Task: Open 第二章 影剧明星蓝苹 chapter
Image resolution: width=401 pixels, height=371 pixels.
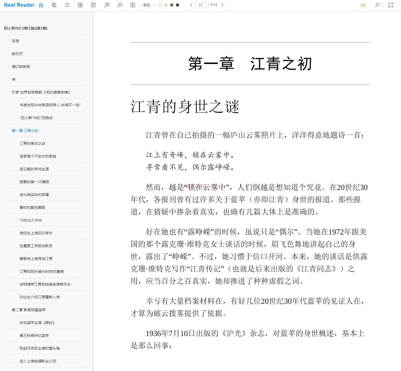Action: coord(29,310)
